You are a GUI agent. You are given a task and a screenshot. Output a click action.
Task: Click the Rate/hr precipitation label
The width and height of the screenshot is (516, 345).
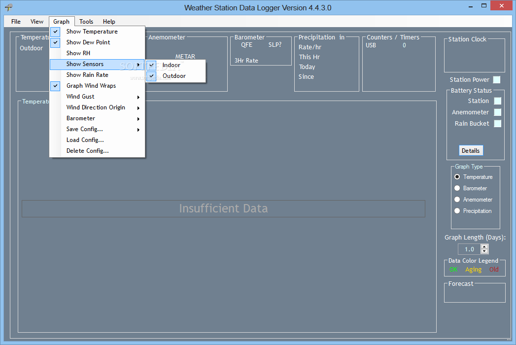310,47
